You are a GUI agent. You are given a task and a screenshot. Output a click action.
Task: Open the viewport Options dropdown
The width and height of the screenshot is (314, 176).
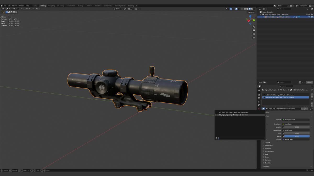coord(251,12)
